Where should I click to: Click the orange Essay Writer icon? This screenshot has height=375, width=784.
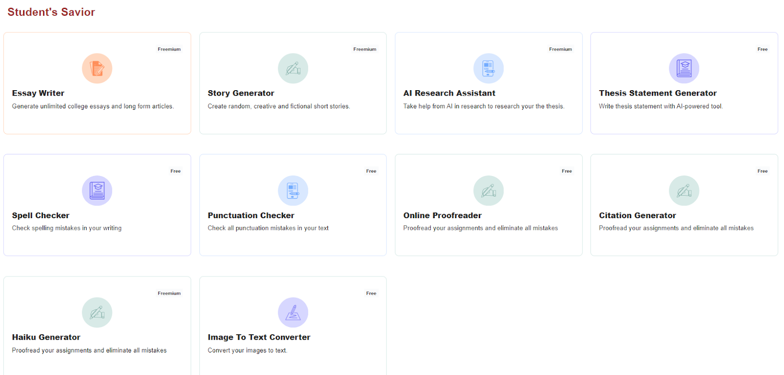(x=97, y=68)
